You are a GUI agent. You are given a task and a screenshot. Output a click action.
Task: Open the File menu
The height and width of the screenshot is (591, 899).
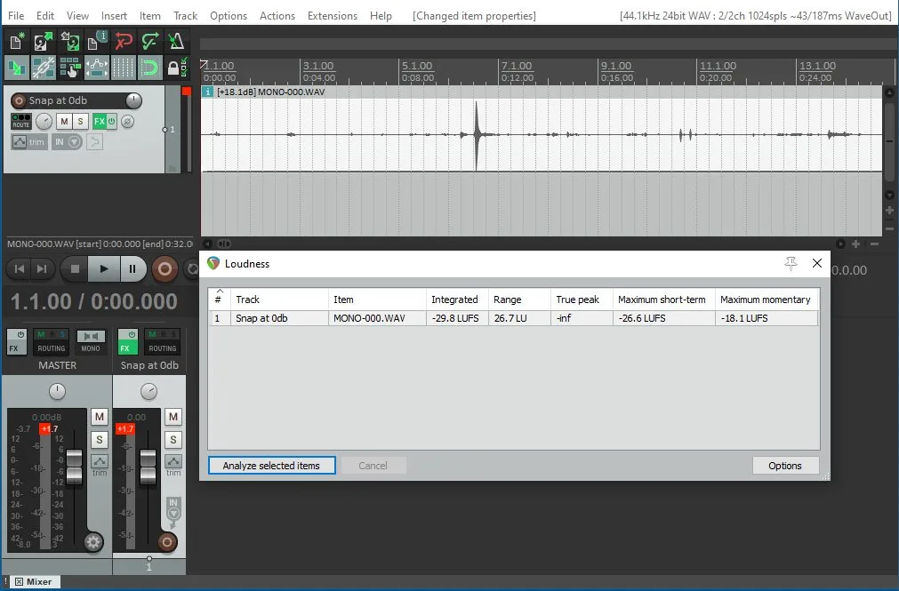point(16,16)
